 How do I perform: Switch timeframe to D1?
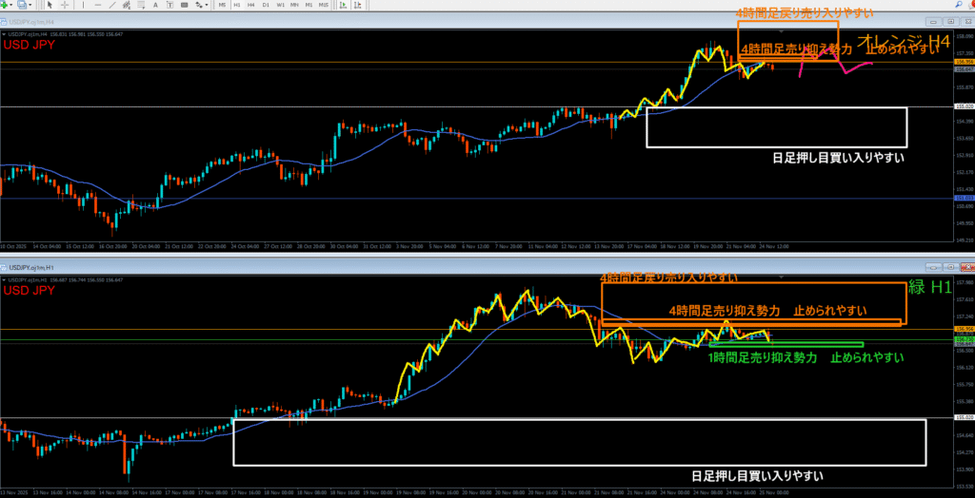(x=266, y=5)
